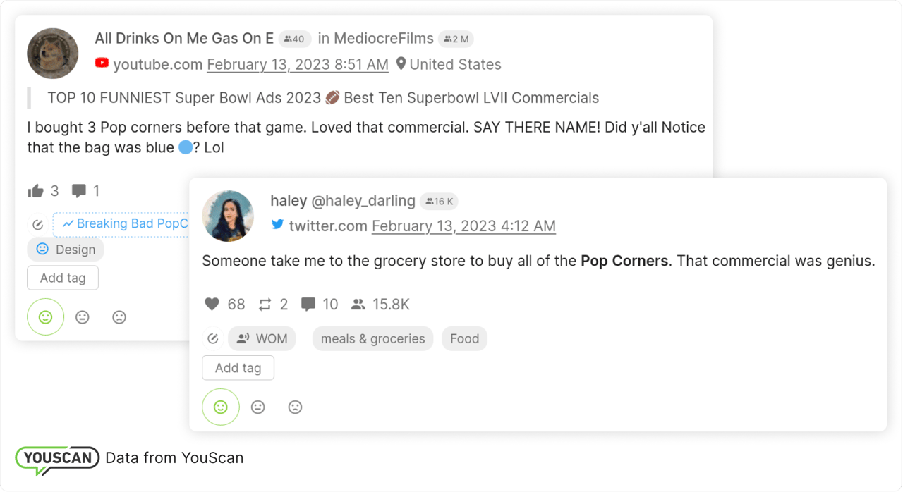Click Add tag on haley's tweet
This screenshot has height=492, width=903.
238,368
